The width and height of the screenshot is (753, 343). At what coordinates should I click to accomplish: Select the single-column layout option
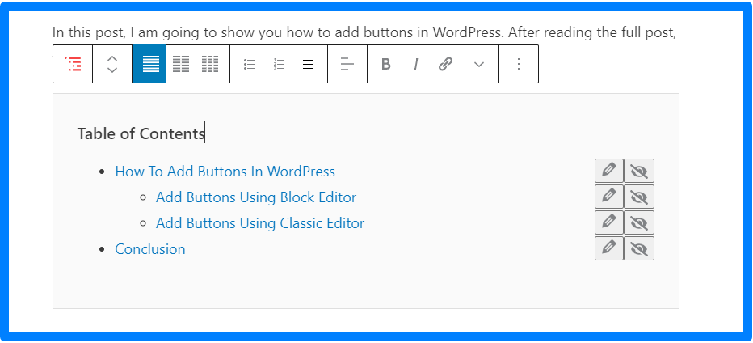151,64
